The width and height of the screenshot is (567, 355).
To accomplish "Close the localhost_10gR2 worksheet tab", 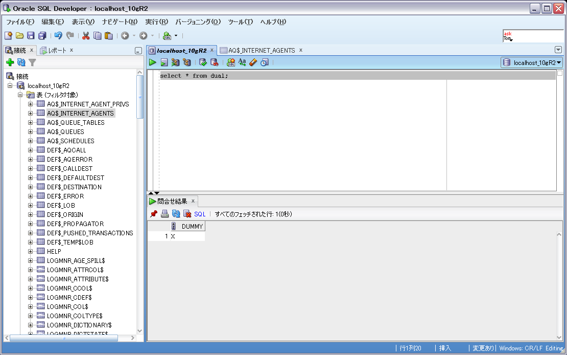I will click(212, 50).
